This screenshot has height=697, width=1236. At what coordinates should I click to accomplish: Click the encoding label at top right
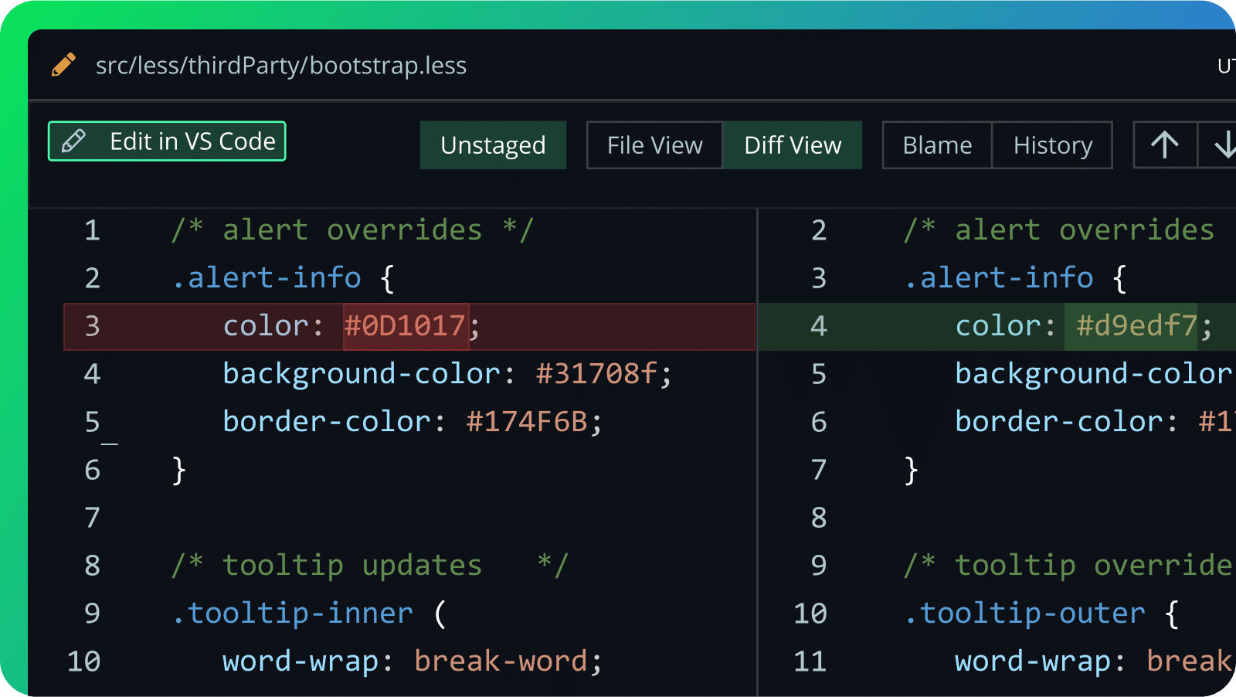click(x=1227, y=65)
